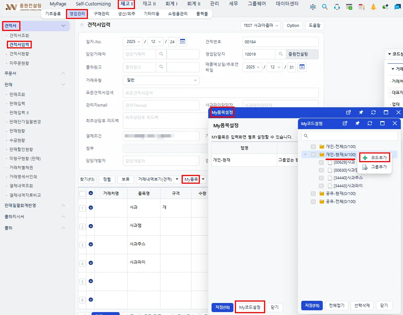Screen dimensions: 403x315
Task: Open the blue chat messenger icon
Action: pyautogui.click(x=397, y=7)
